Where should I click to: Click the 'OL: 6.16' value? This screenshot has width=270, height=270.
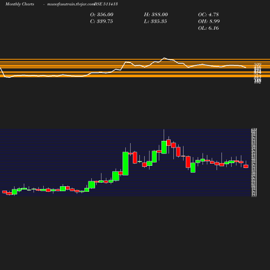208,28
